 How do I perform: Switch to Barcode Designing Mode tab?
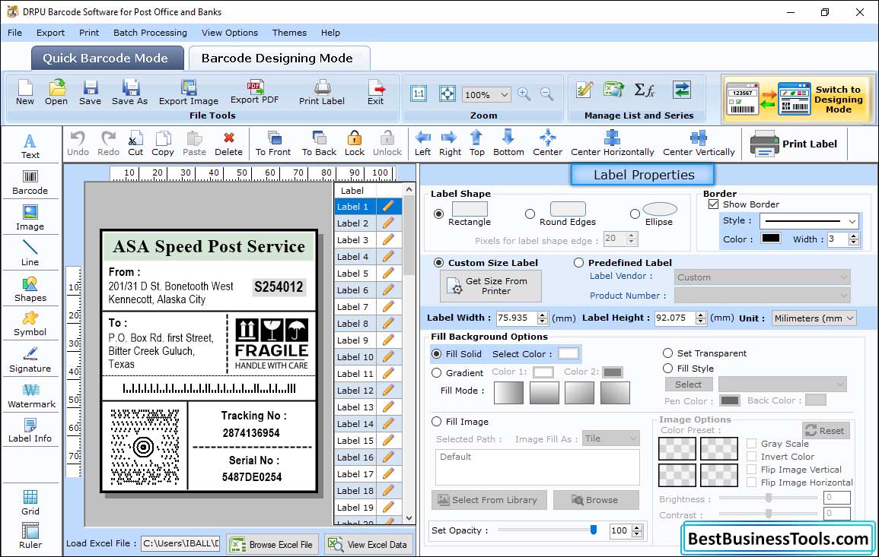point(279,59)
